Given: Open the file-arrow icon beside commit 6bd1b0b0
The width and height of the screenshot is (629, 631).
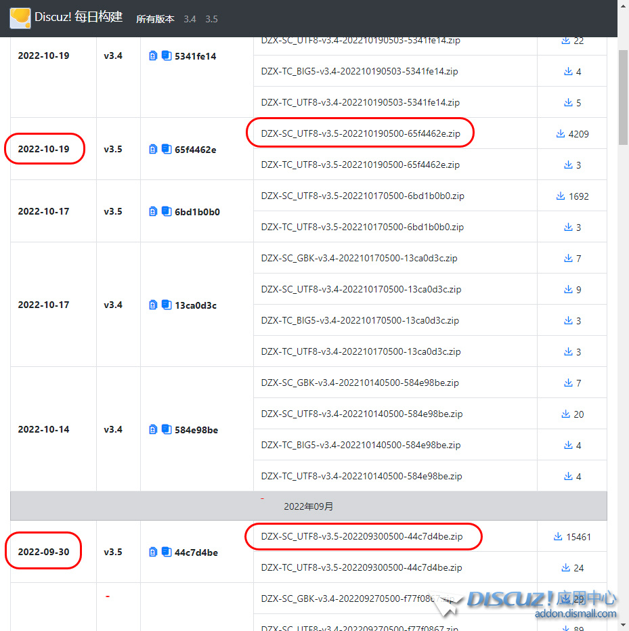Looking at the screenshot, I should click(153, 211).
